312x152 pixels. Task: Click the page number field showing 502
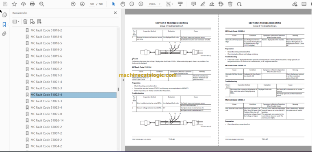92,4
